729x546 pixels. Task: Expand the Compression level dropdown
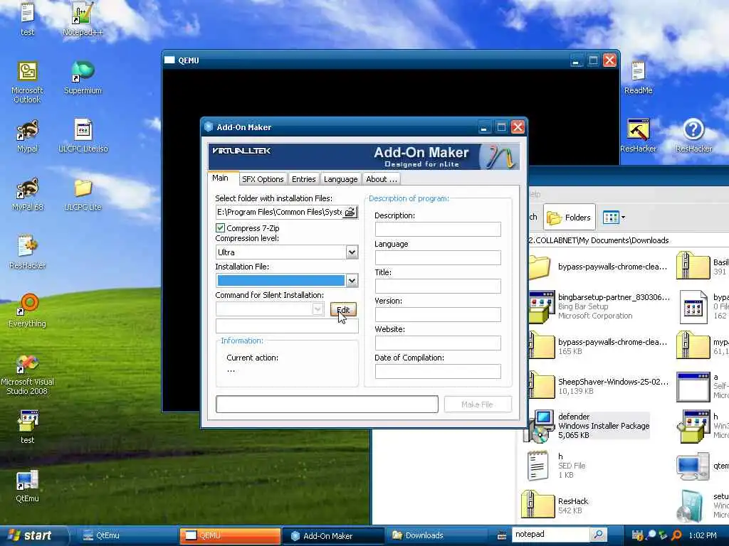click(352, 252)
